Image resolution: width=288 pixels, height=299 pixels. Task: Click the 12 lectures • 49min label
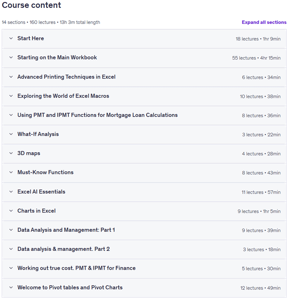point(260,288)
